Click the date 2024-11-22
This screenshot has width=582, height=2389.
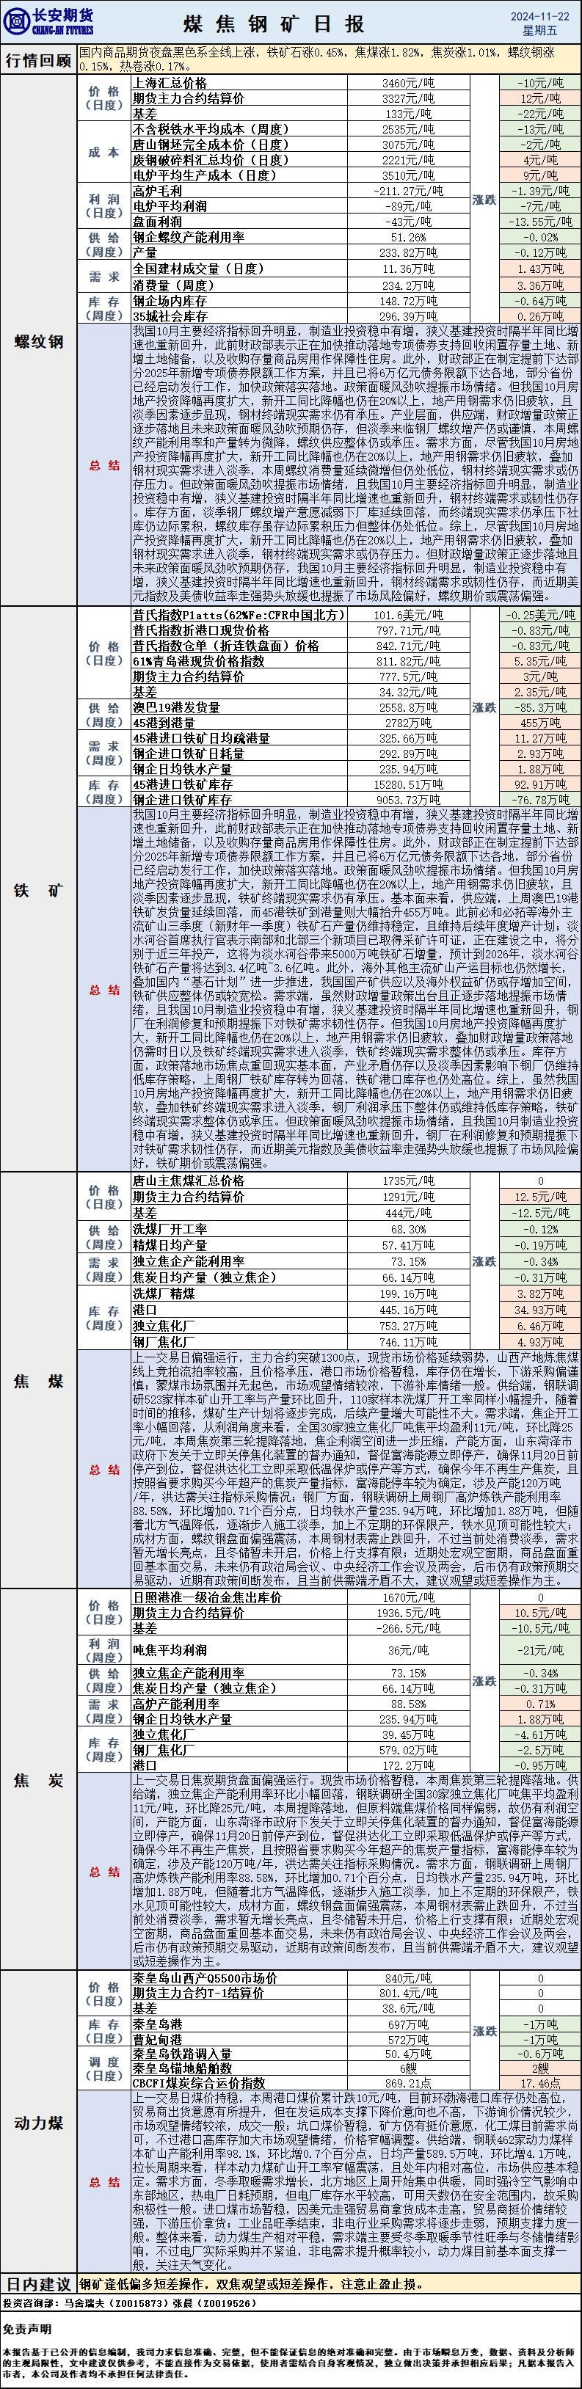coord(539,15)
